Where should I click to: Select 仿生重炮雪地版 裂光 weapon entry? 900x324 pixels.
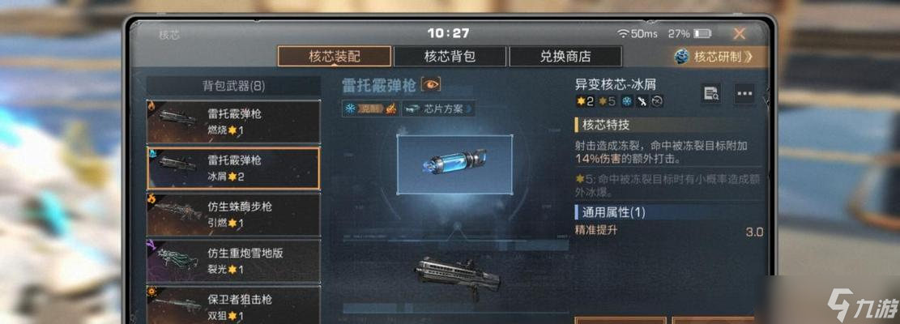click(233, 261)
